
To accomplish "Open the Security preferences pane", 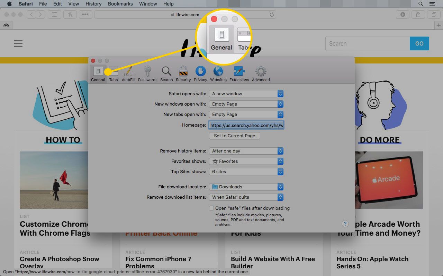I will (183, 74).
